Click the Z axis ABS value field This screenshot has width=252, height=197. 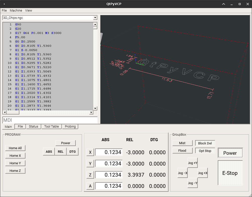pyautogui.click(x=109, y=175)
